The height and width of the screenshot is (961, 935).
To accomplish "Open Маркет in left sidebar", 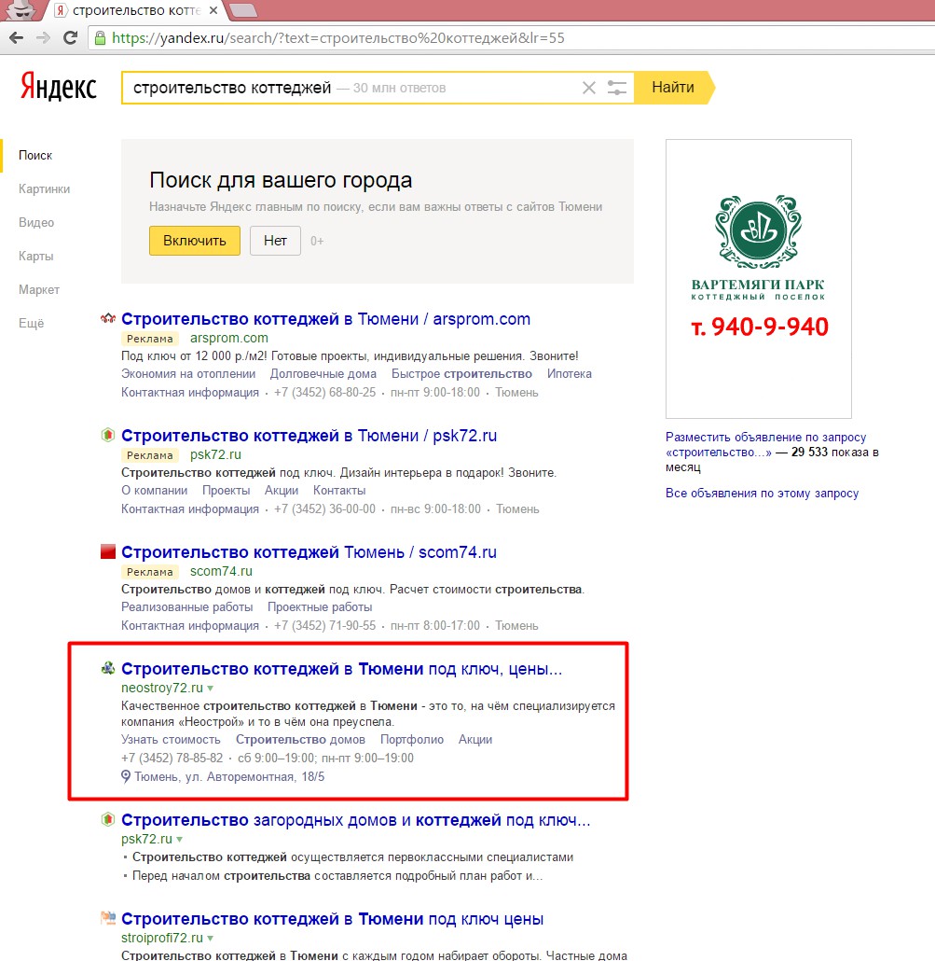I will tap(38, 290).
